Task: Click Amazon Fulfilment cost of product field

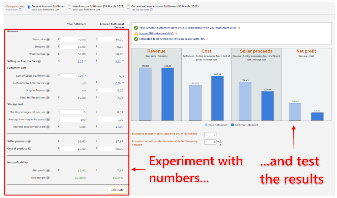Action: click(111, 149)
